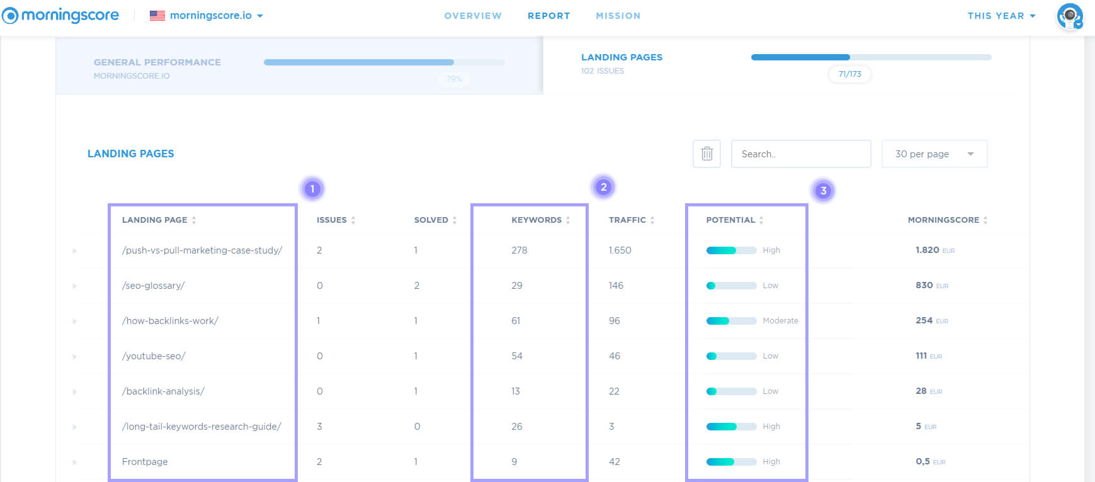Image resolution: width=1095 pixels, height=482 pixels.
Task: Sort by Traffic column arrows
Action: pyautogui.click(x=652, y=220)
